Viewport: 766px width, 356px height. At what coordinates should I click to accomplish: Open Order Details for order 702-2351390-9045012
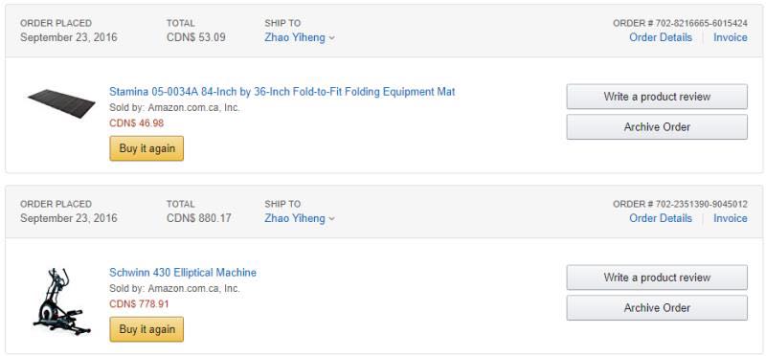(x=661, y=218)
